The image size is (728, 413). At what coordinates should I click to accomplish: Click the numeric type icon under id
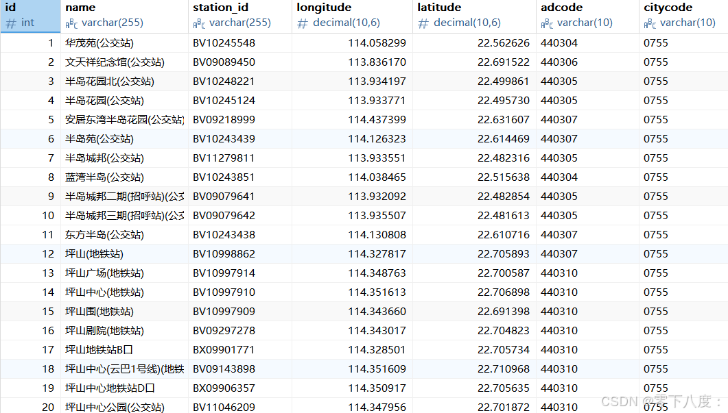coord(11,23)
